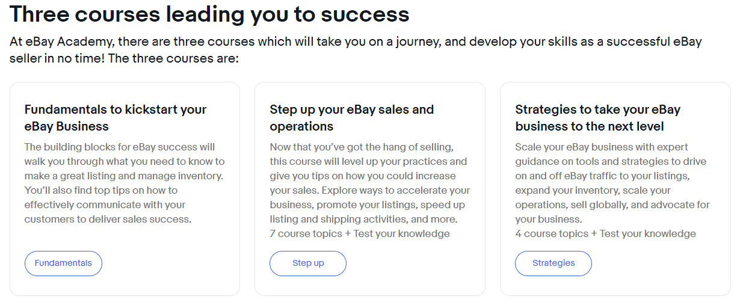
Task: Click the 'Three courses leading you to success' headline
Action: click(209, 14)
